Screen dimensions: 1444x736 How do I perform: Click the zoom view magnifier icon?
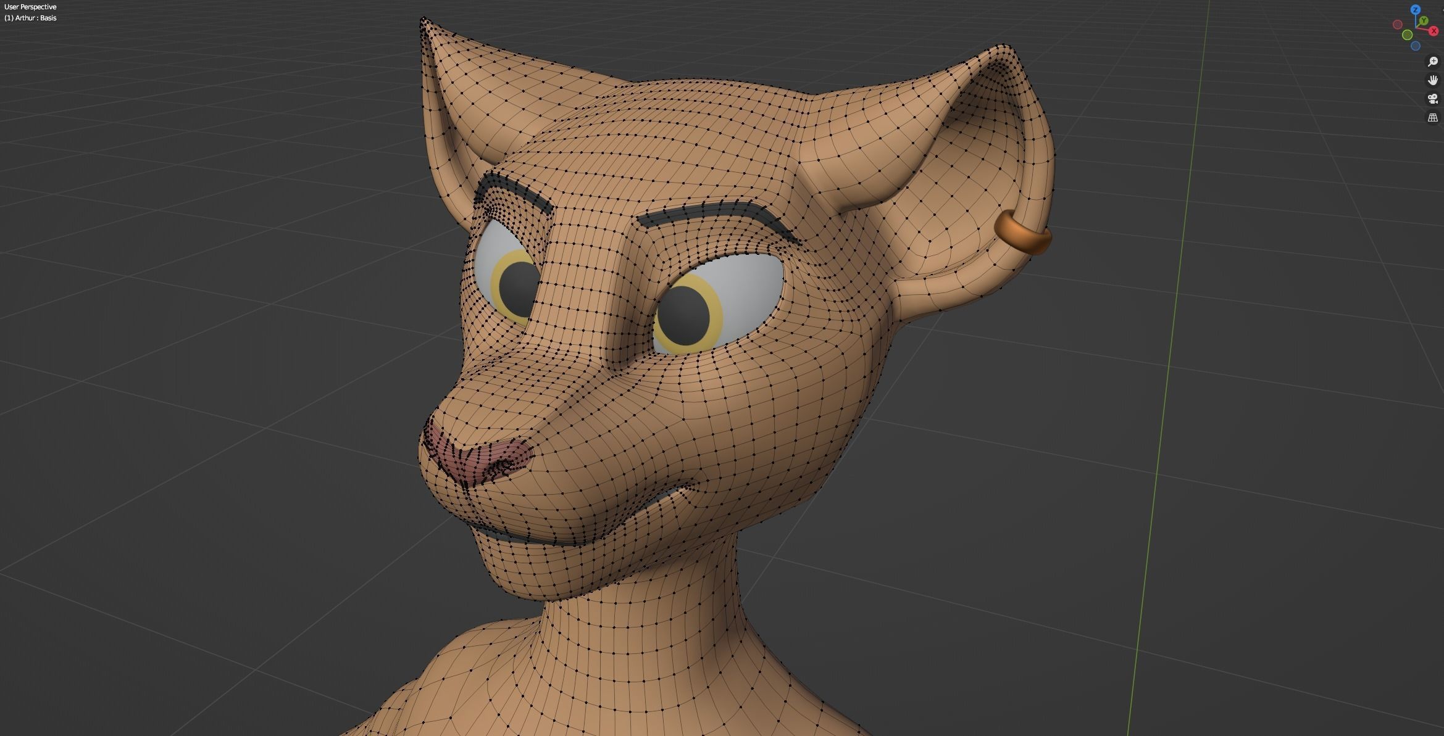point(1433,62)
